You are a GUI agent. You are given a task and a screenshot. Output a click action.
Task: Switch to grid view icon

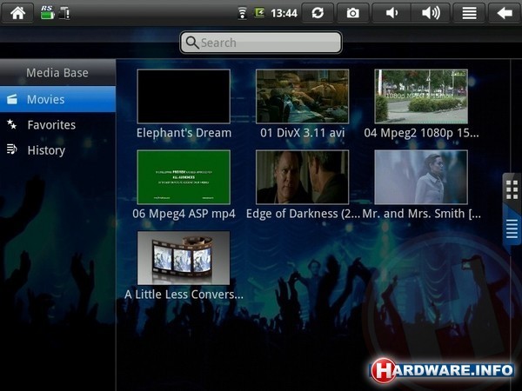tap(512, 189)
